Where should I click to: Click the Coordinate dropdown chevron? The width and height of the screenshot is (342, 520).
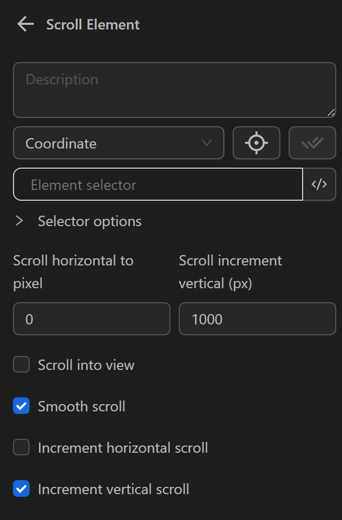coord(207,143)
